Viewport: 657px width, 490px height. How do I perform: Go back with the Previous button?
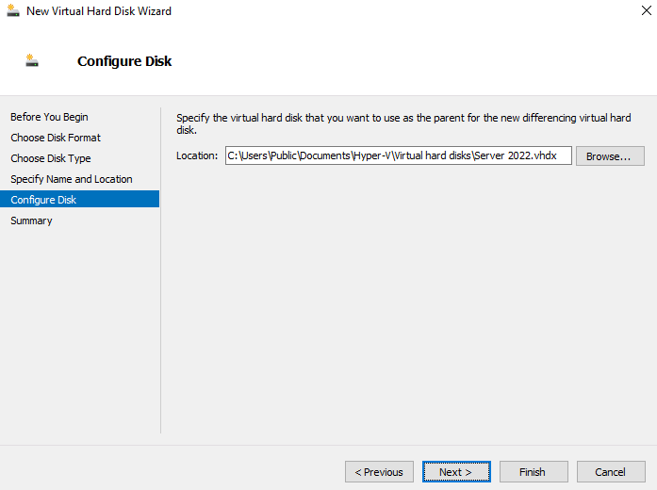coord(379,472)
